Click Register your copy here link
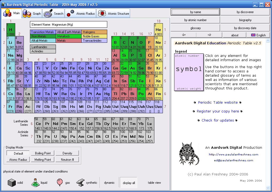Viewport: 272px width, 192px height. [218, 111]
